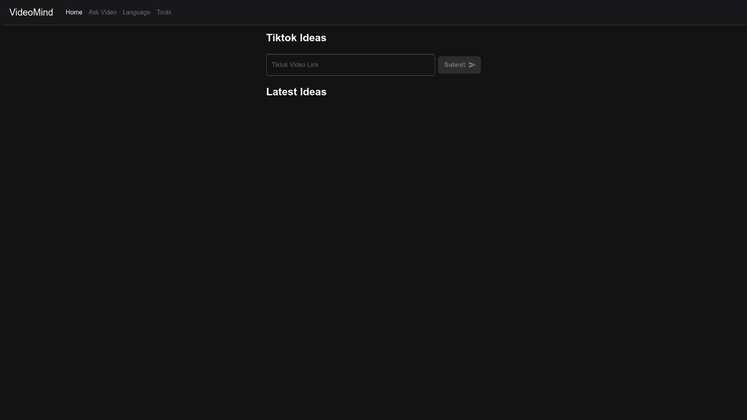Image resolution: width=747 pixels, height=420 pixels.
Task: Hit the arrow icon inside Submit
Action: pos(472,65)
